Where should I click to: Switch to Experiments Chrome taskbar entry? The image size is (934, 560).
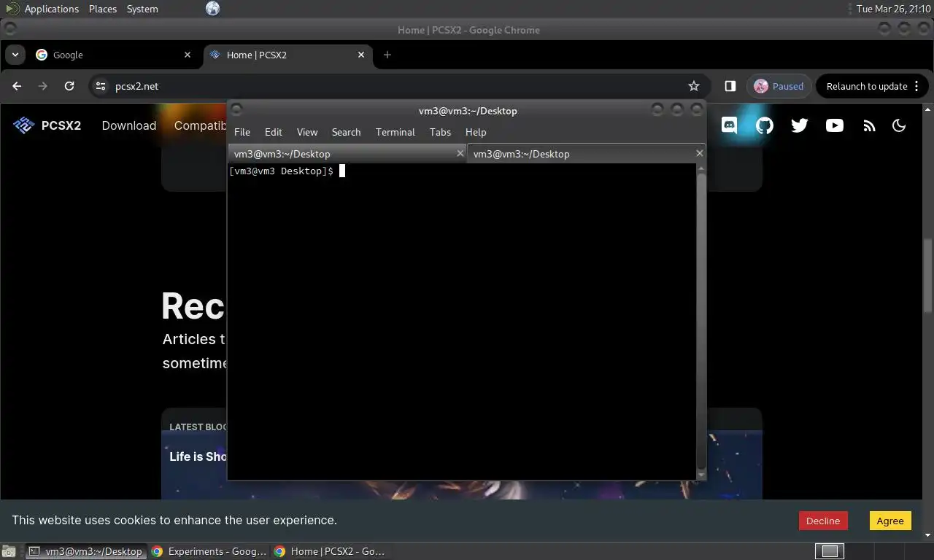point(209,551)
